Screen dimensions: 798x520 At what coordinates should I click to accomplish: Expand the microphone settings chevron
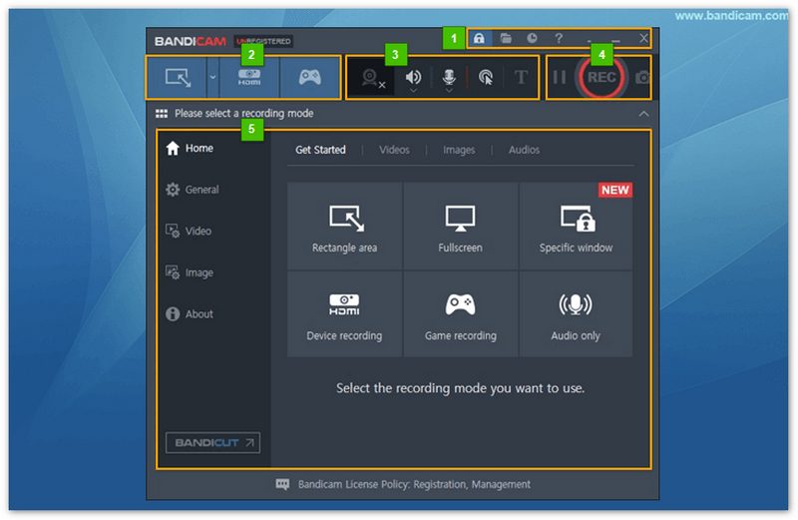[448, 91]
